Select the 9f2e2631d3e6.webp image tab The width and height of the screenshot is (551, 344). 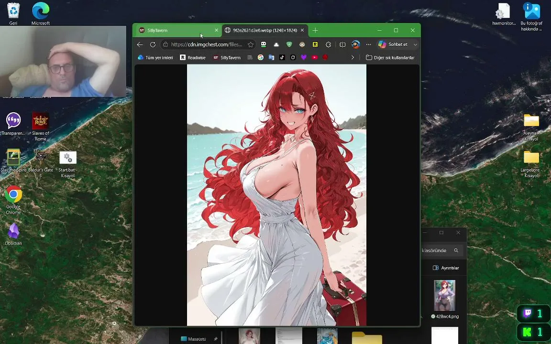pyautogui.click(x=265, y=30)
